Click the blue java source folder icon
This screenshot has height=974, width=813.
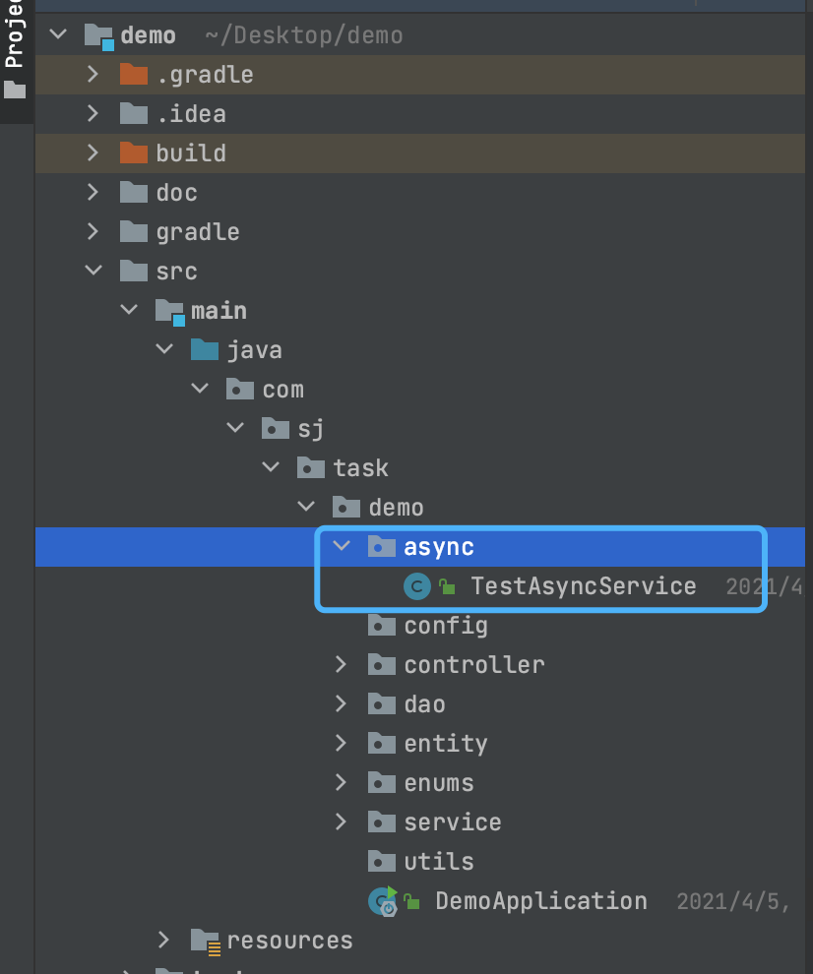204,350
